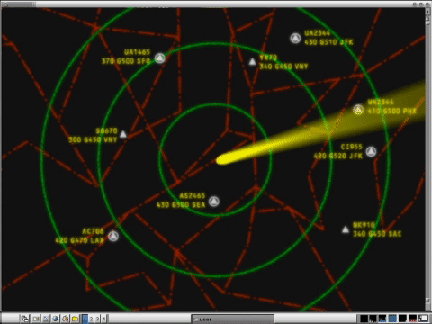Click the show-desktop windows icon in taskbar
The height and width of the screenshot is (324, 432).
(24, 319)
